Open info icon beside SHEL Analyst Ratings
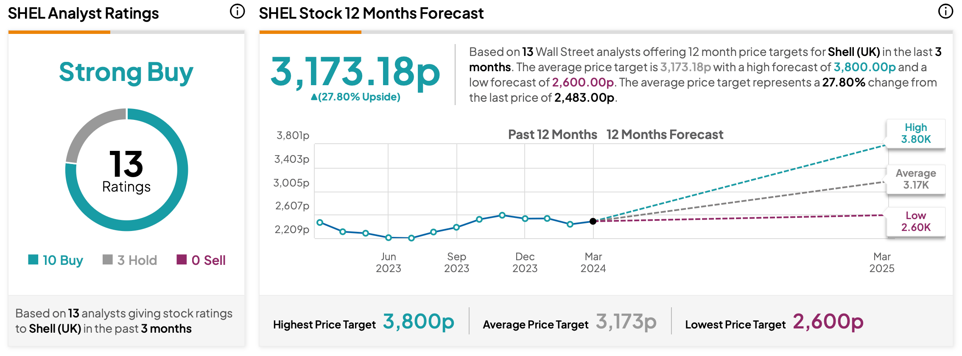The width and height of the screenshot is (962, 356). (238, 11)
